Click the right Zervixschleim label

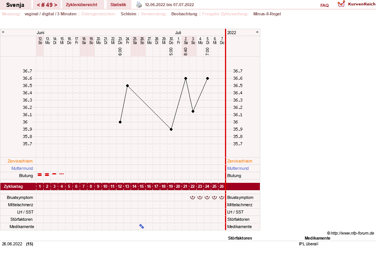(240, 161)
